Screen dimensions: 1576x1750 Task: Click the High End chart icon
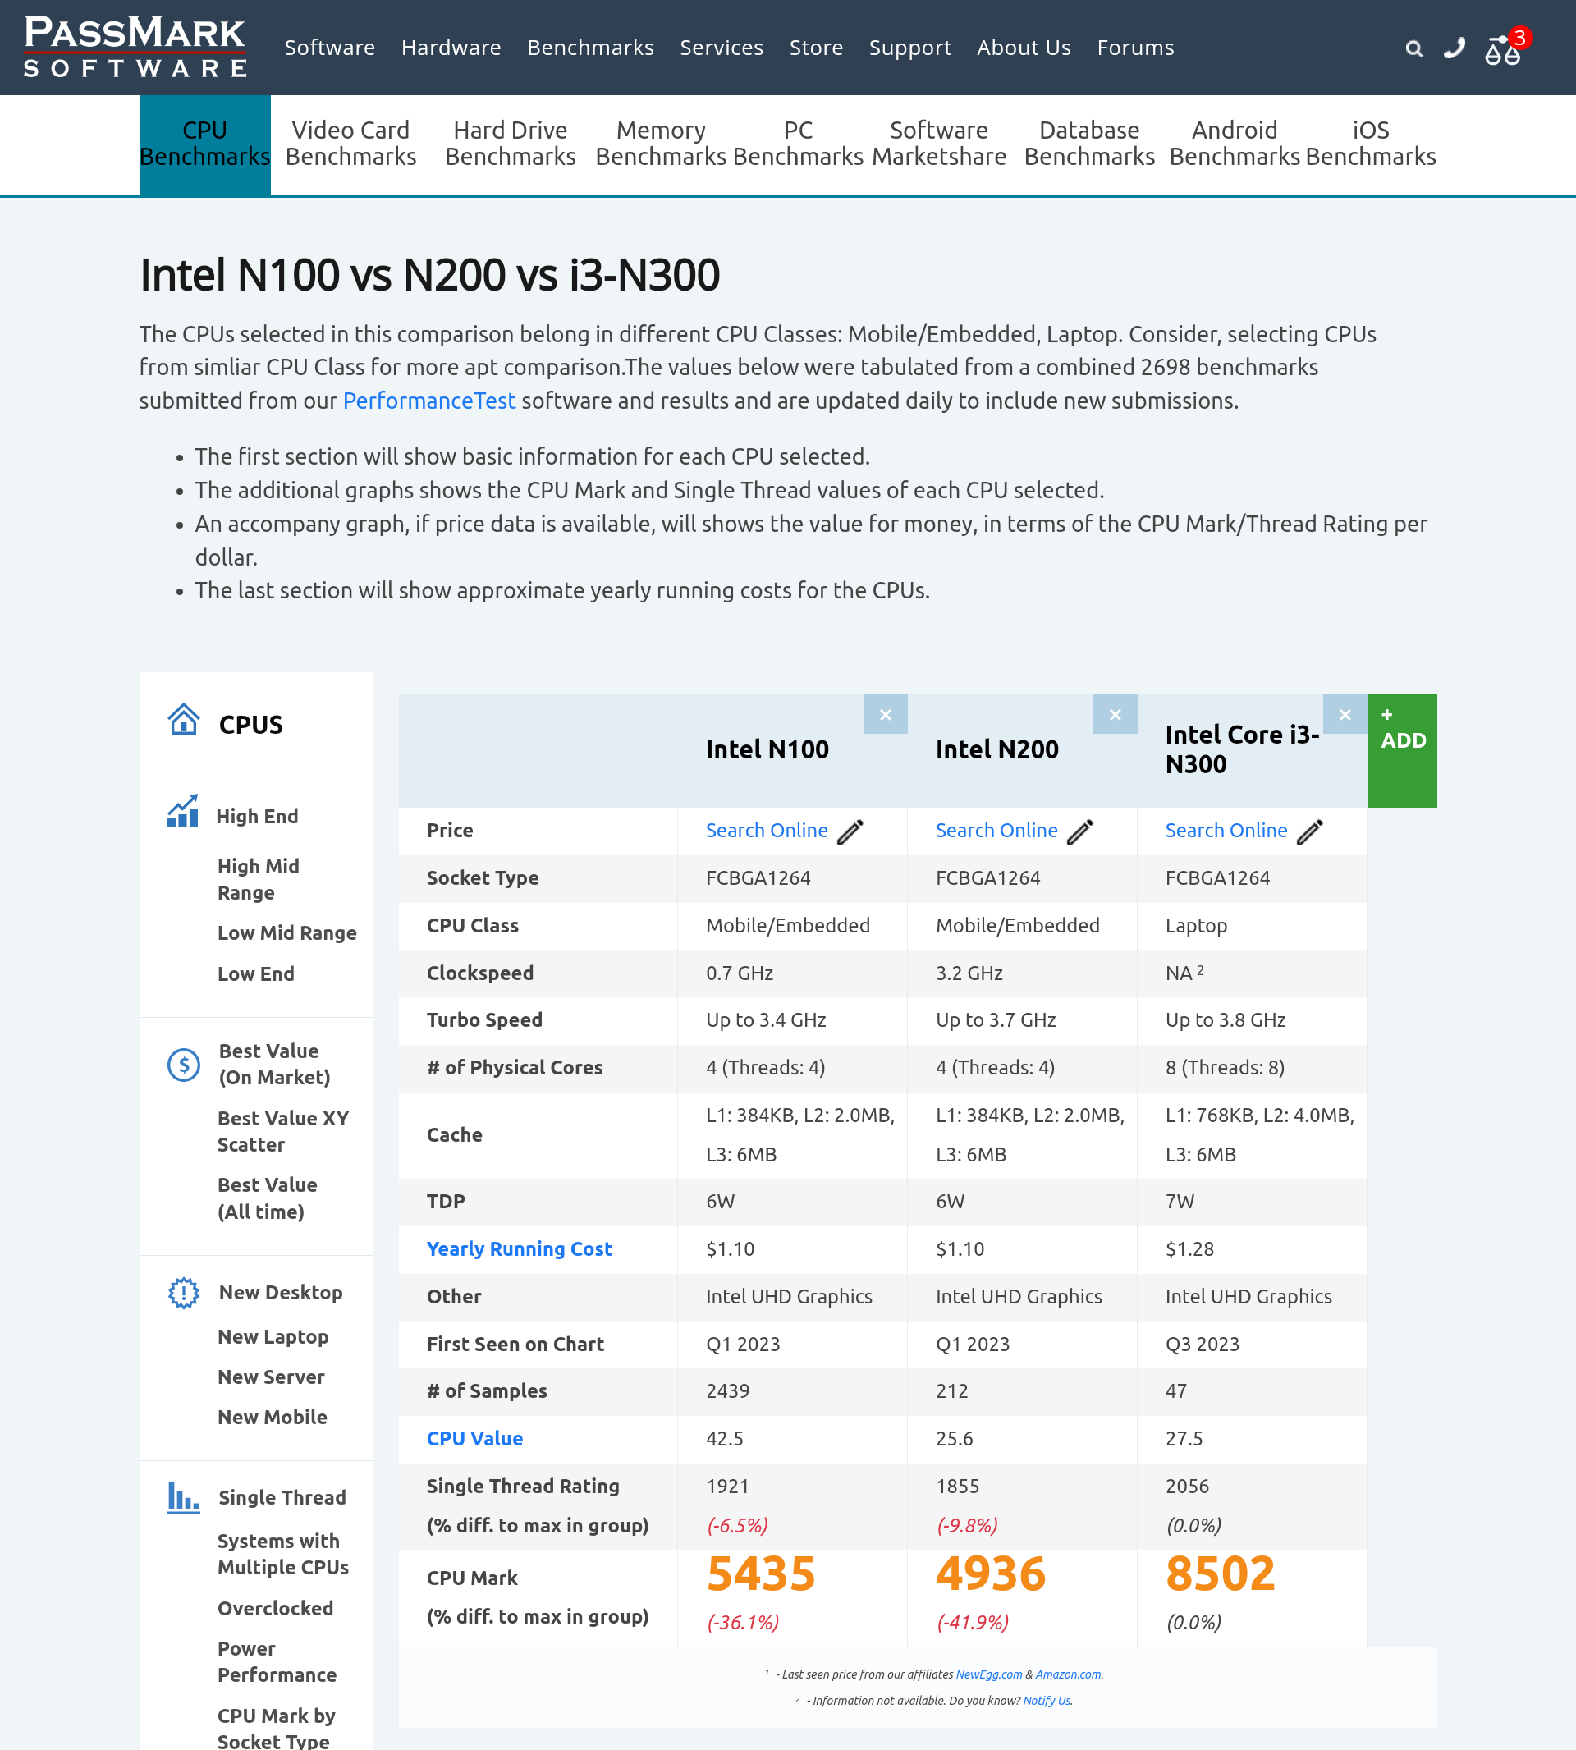183,811
